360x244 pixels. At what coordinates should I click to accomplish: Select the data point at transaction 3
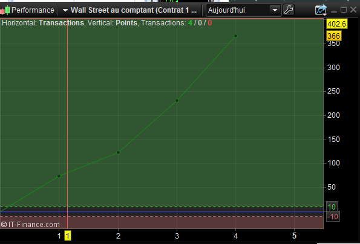click(x=177, y=100)
